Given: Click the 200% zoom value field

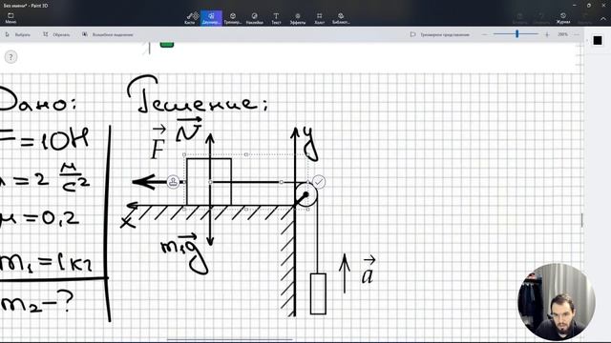Looking at the screenshot, I should (x=562, y=34).
